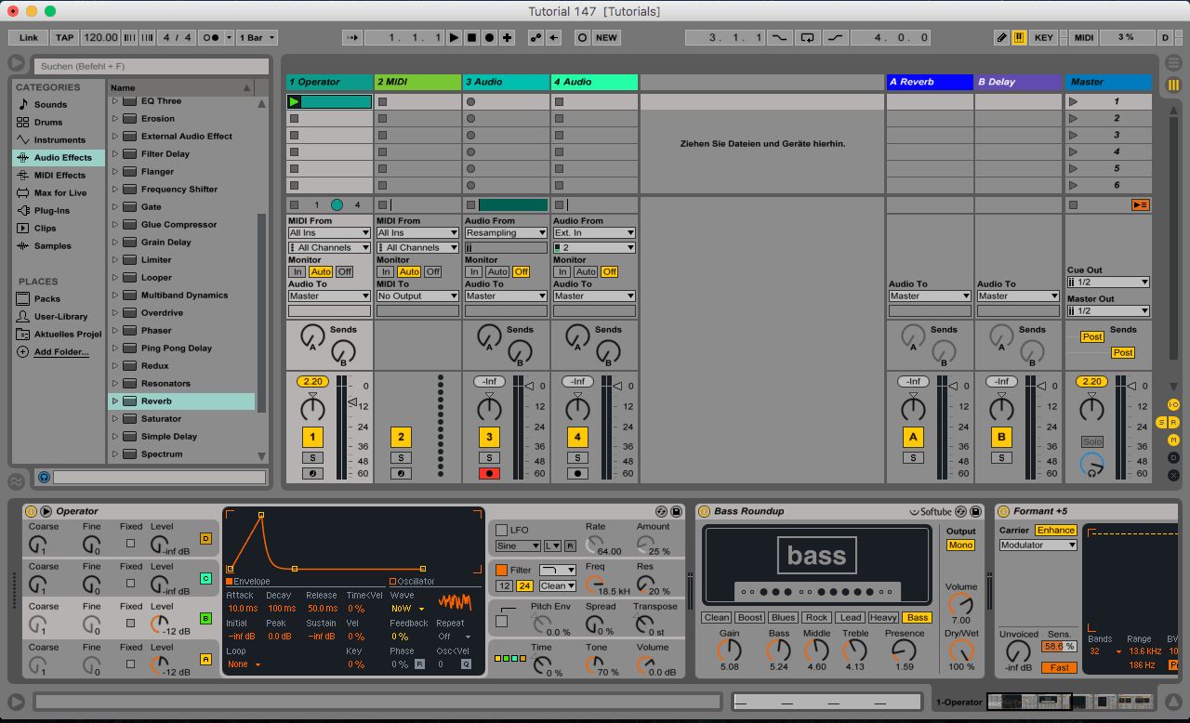
Task: Save the Bass Roundup preset
Action: coord(975,511)
